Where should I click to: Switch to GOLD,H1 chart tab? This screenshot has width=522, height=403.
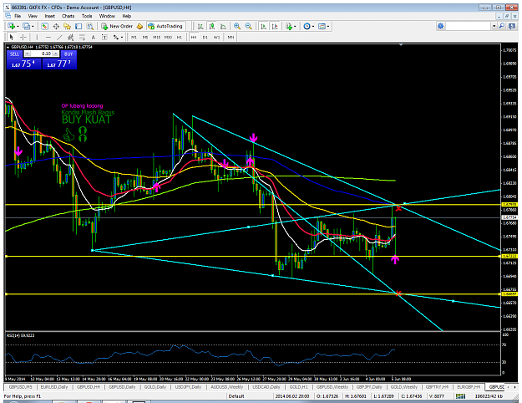(298, 387)
